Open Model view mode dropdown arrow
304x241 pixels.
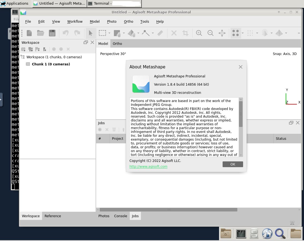[x=271, y=33]
